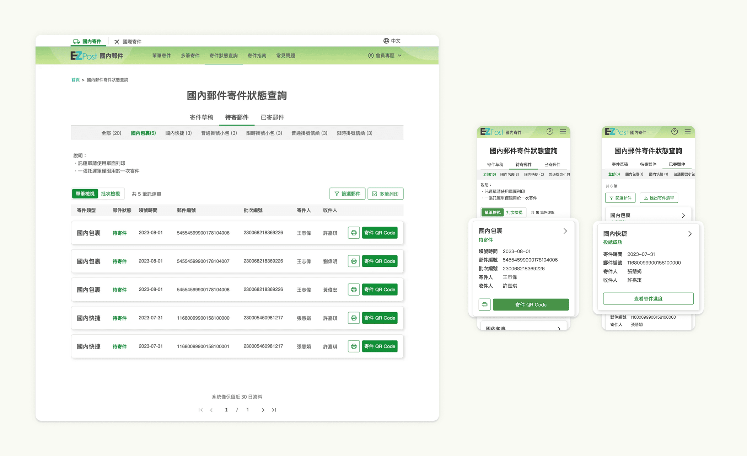Click 查看寄件進度 button
This screenshot has width=747, height=456.
(x=648, y=299)
